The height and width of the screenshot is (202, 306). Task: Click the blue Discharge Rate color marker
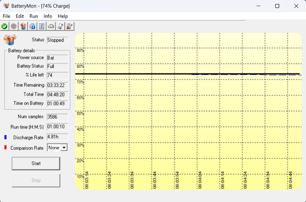5,137
